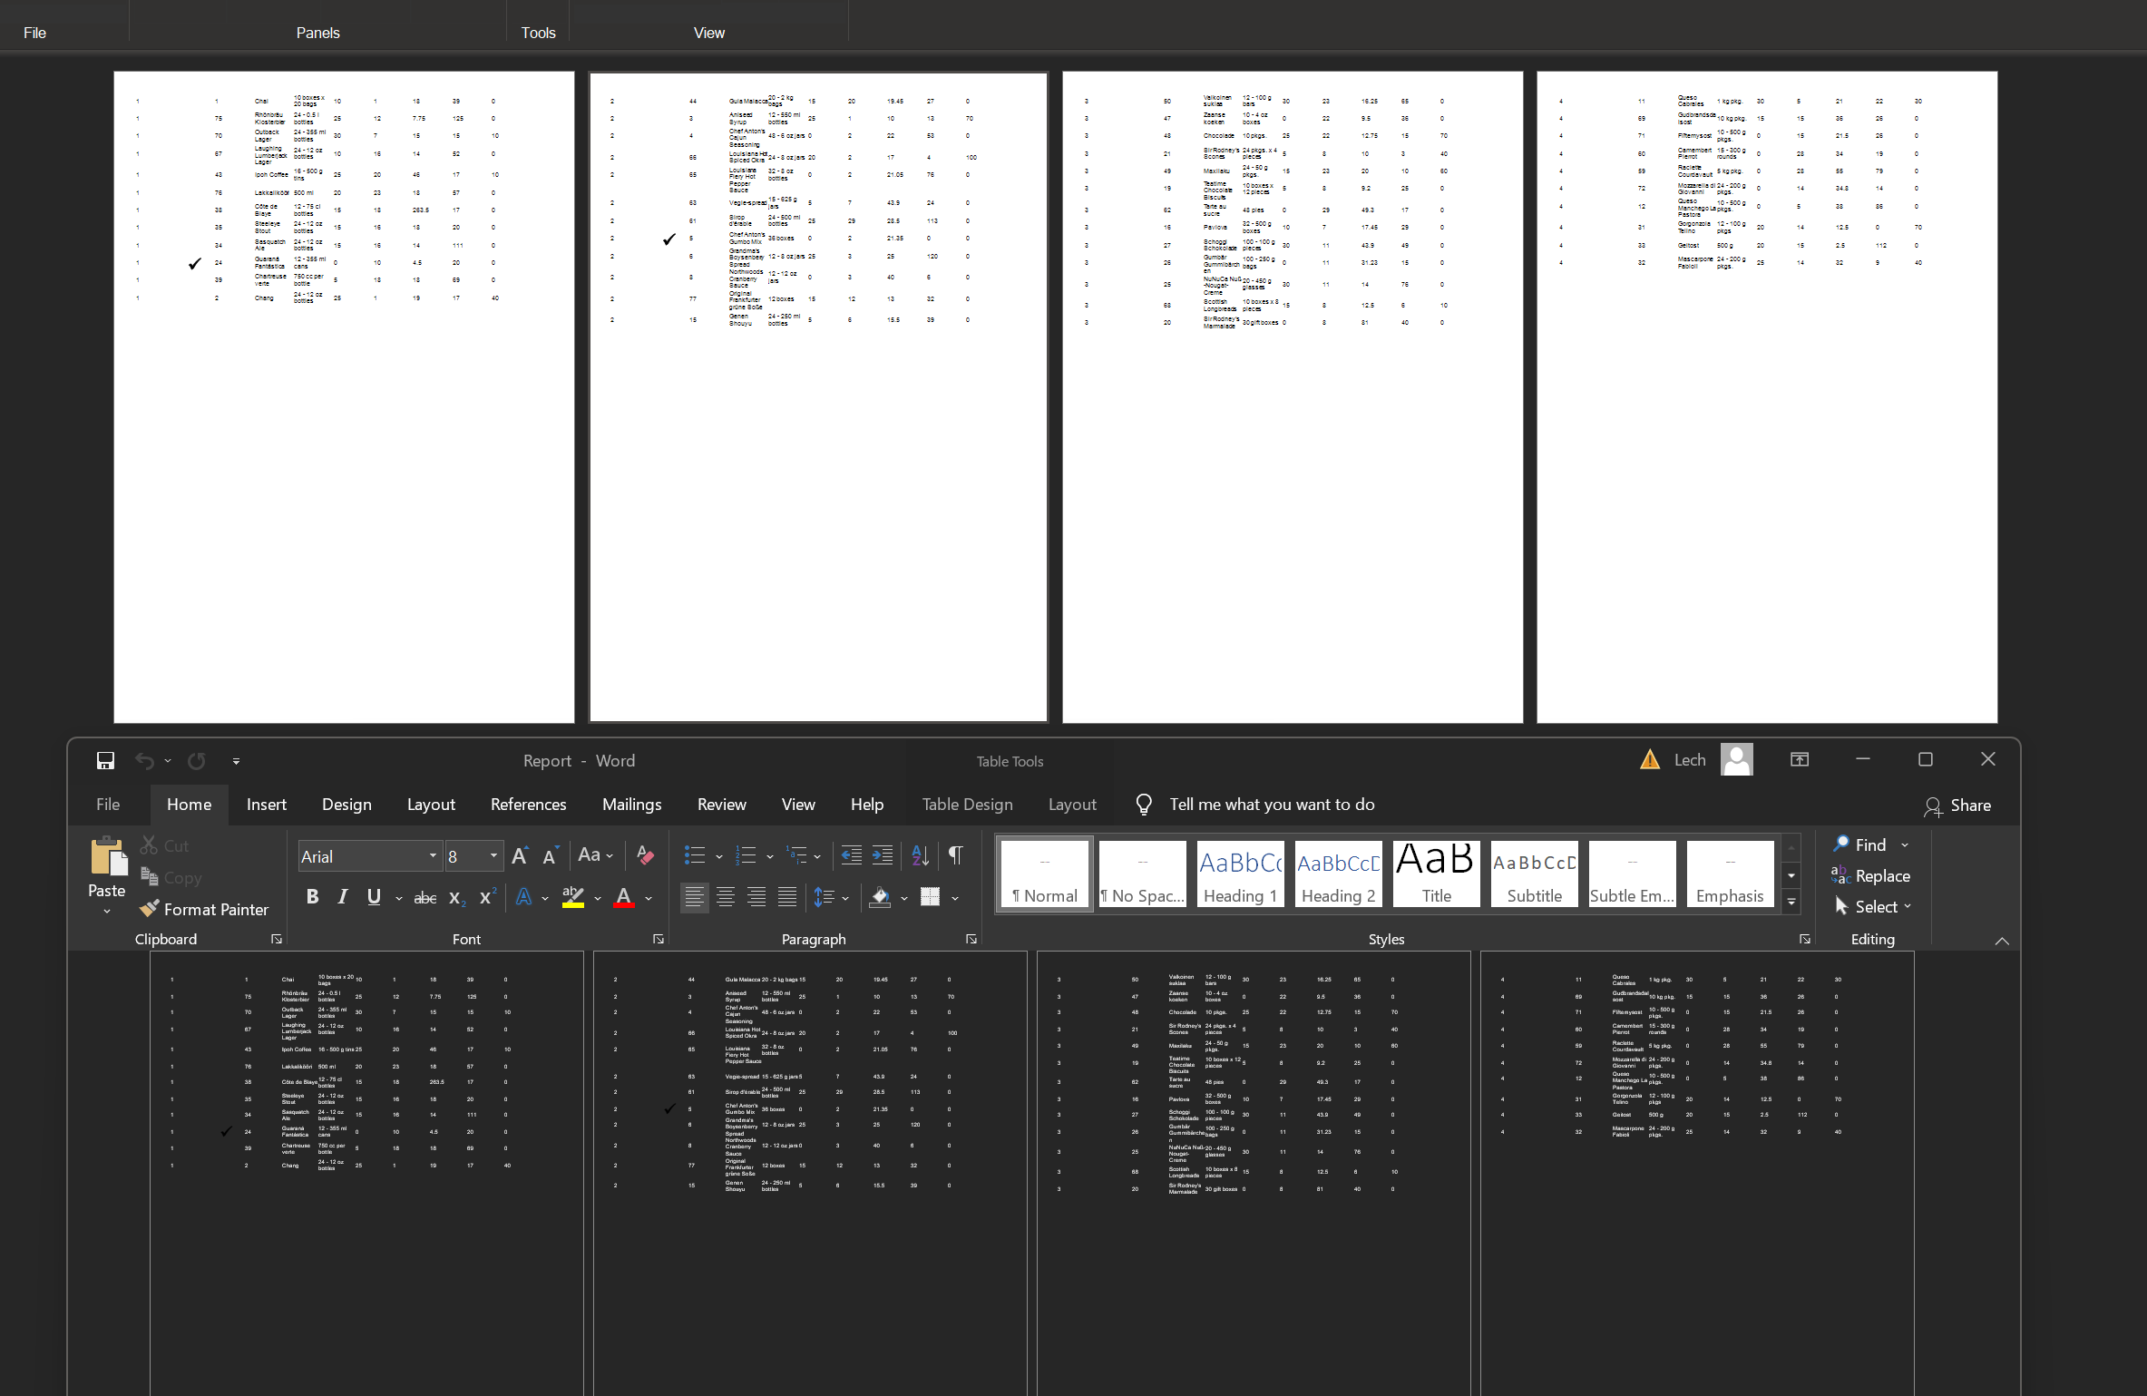Click Replace in Editing group

1870,875
